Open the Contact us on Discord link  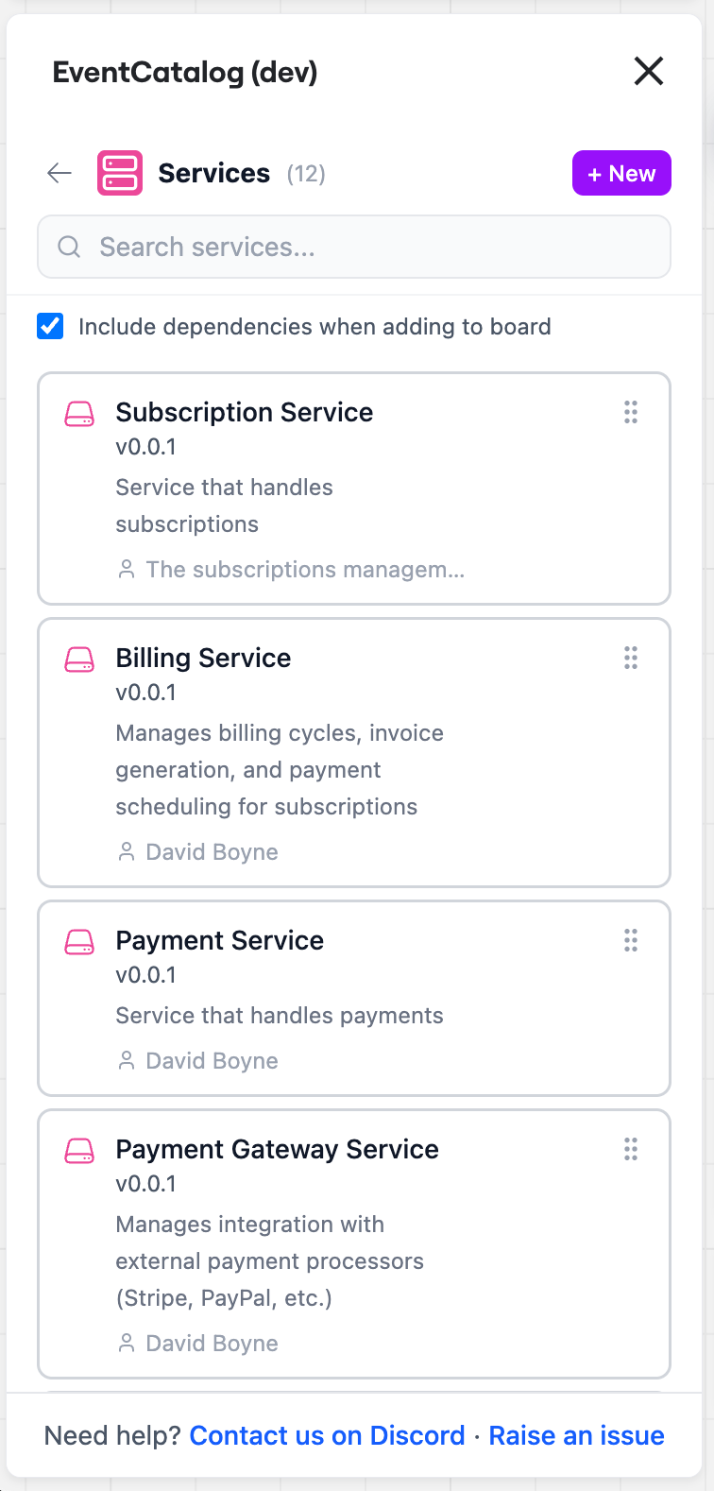[x=327, y=1435]
